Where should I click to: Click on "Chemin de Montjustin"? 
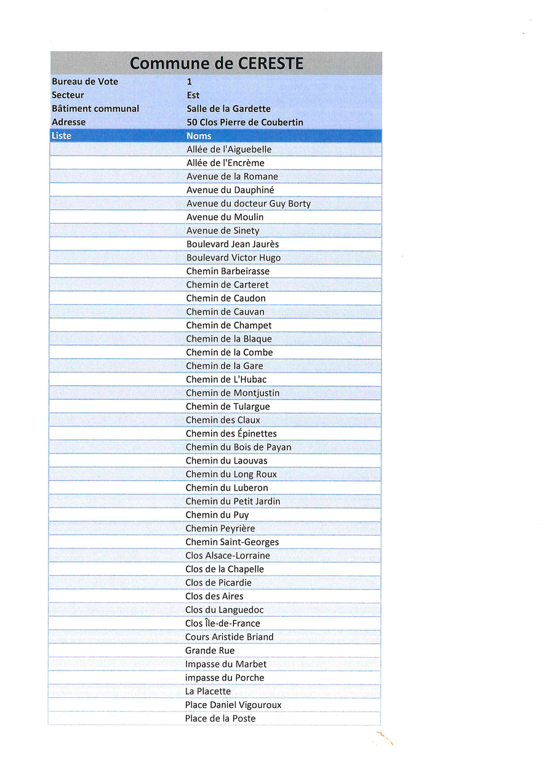[232, 393]
